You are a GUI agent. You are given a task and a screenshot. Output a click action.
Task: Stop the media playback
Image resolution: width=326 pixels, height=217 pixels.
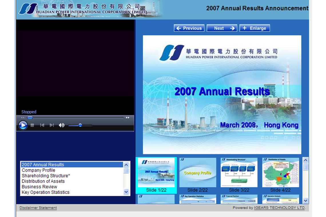pos(32,125)
